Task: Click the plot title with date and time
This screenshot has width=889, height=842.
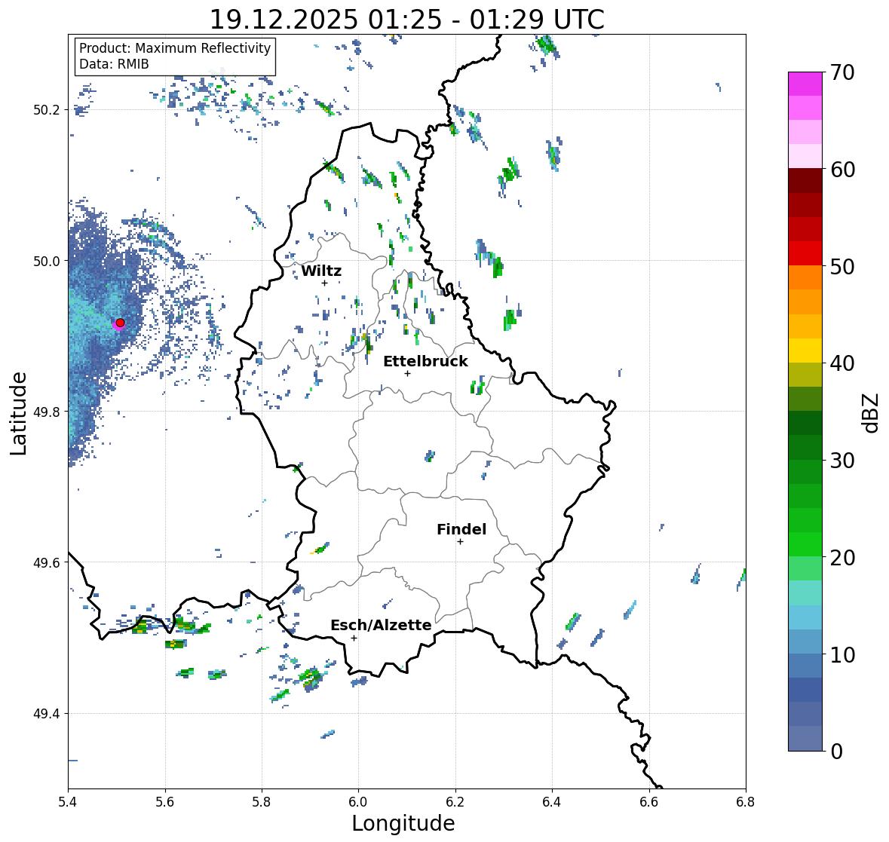Action: 407,20
